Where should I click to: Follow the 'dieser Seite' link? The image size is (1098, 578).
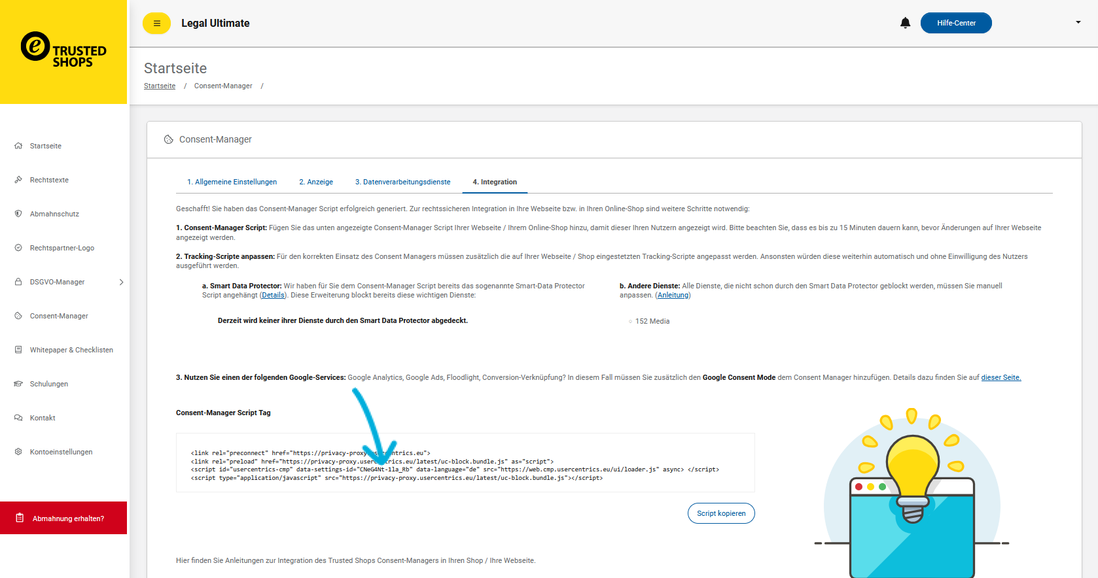tap(1001, 377)
